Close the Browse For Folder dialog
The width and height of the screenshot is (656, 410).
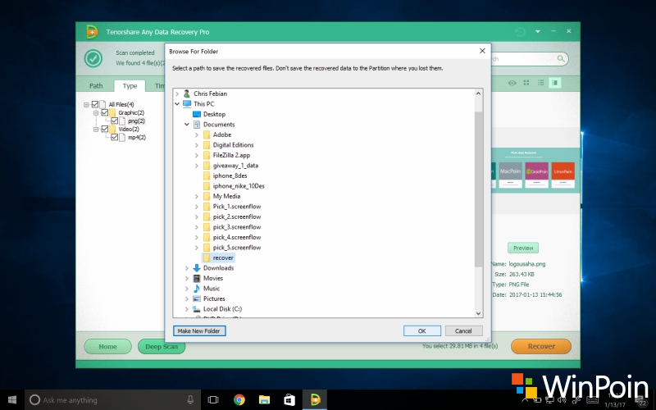[x=482, y=51]
